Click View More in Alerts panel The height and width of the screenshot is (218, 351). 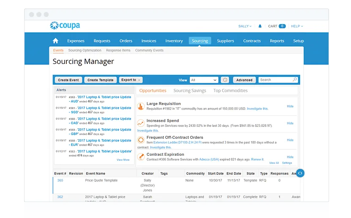coord(123,160)
